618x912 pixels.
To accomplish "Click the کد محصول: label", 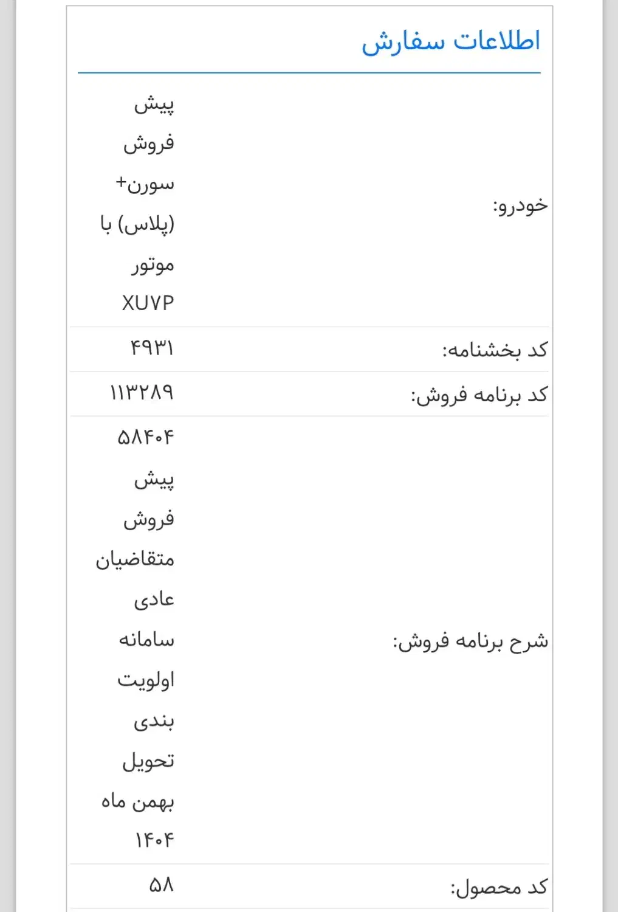I will 499,888.
